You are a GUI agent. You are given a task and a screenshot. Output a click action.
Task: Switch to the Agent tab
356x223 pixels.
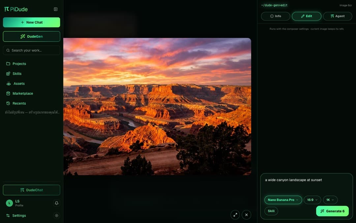coord(338,16)
